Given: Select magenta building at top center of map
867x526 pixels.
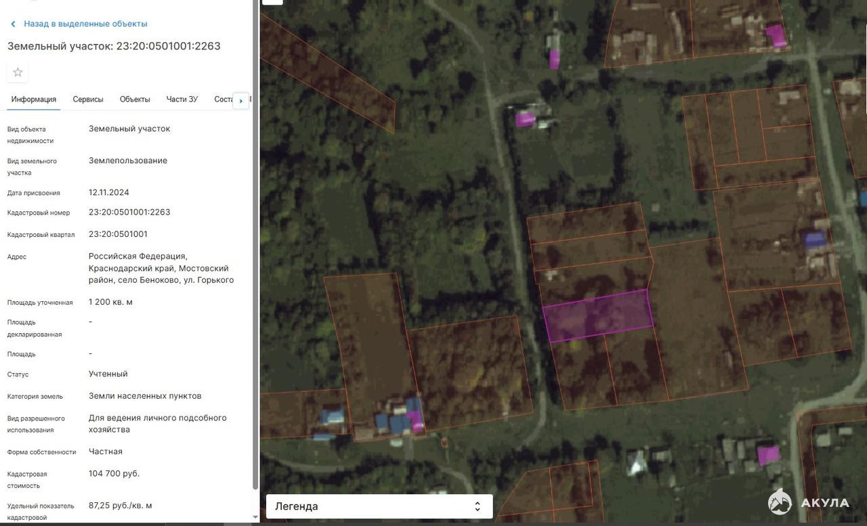Looking at the screenshot, I should coord(554,59).
